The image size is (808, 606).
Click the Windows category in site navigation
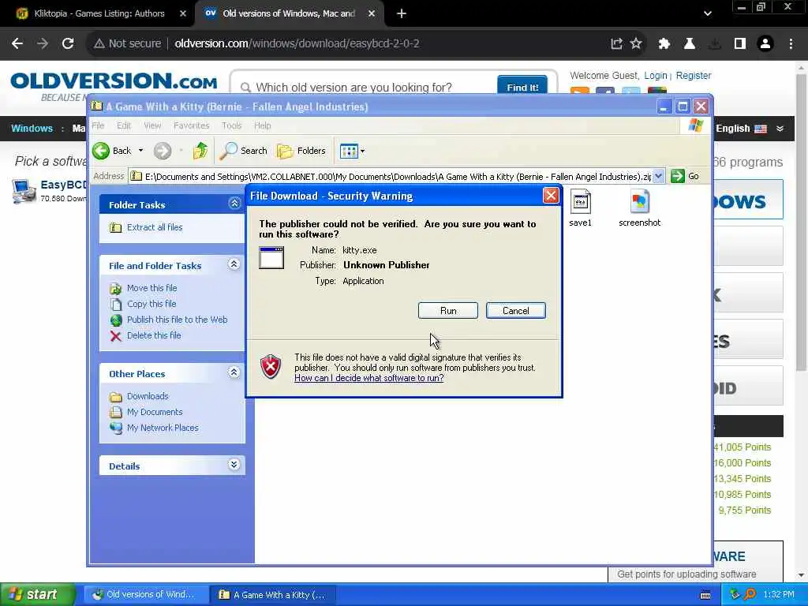(32, 129)
